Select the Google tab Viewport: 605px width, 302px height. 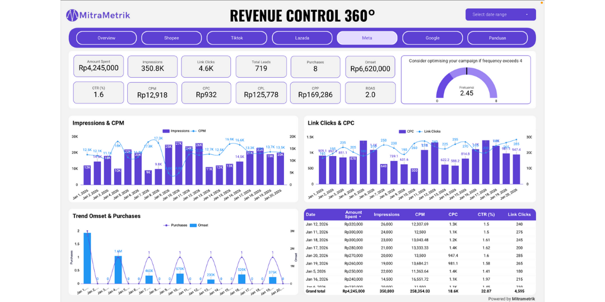click(x=432, y=38)
